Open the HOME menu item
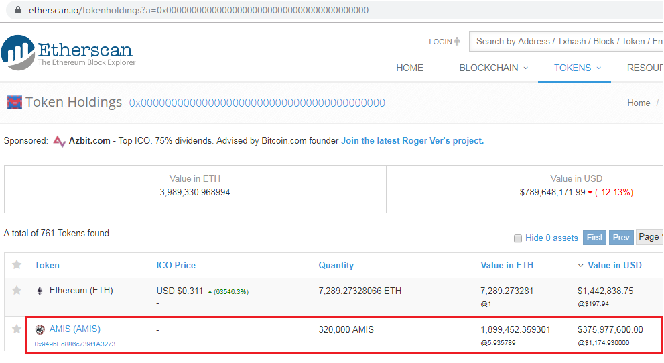Image resolution: width=664 pixels, height=363 pixels. click(409, 68)
